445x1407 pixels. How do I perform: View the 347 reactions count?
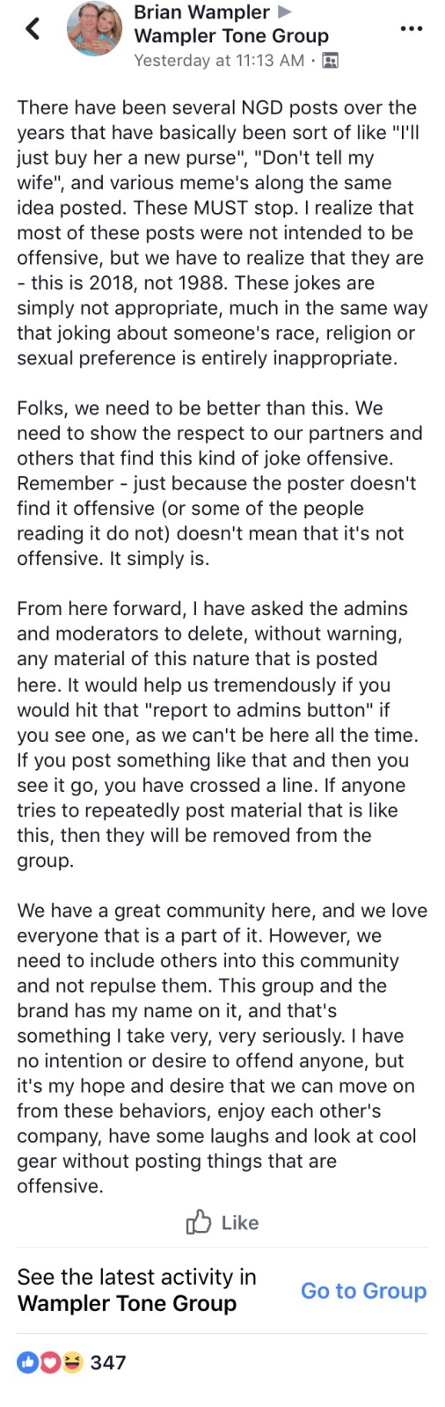[108, 1362]
